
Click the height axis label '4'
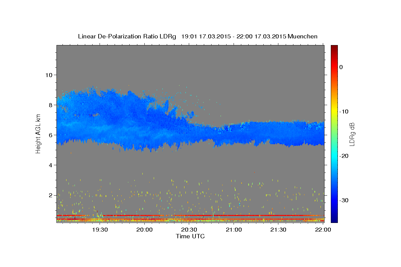tap(50, 165)
